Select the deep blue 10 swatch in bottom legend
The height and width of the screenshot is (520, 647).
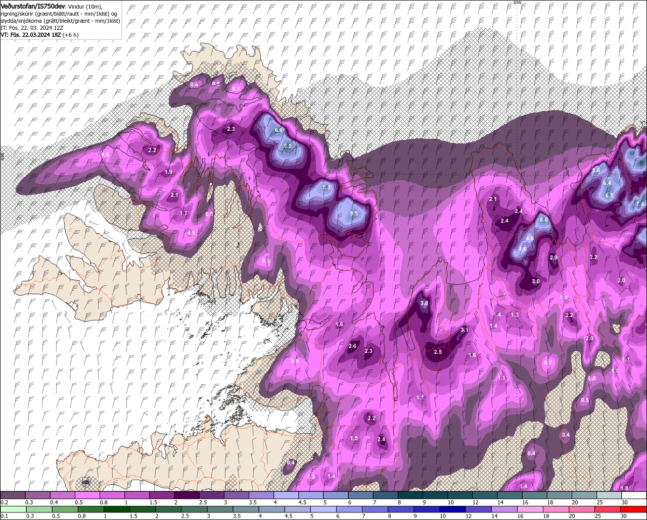[x=452, y=509]
